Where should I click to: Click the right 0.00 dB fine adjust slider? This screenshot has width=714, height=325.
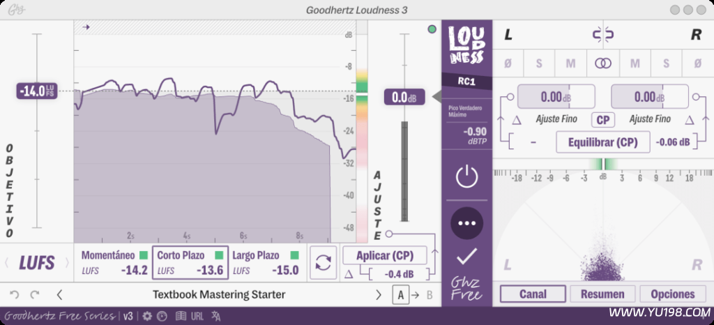pyautogui.click(x=650, y=96)
